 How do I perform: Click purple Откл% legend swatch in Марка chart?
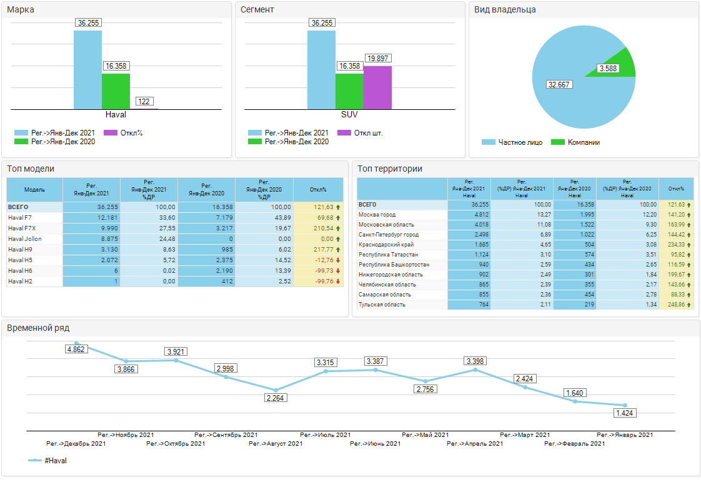[x=110, y=133]
